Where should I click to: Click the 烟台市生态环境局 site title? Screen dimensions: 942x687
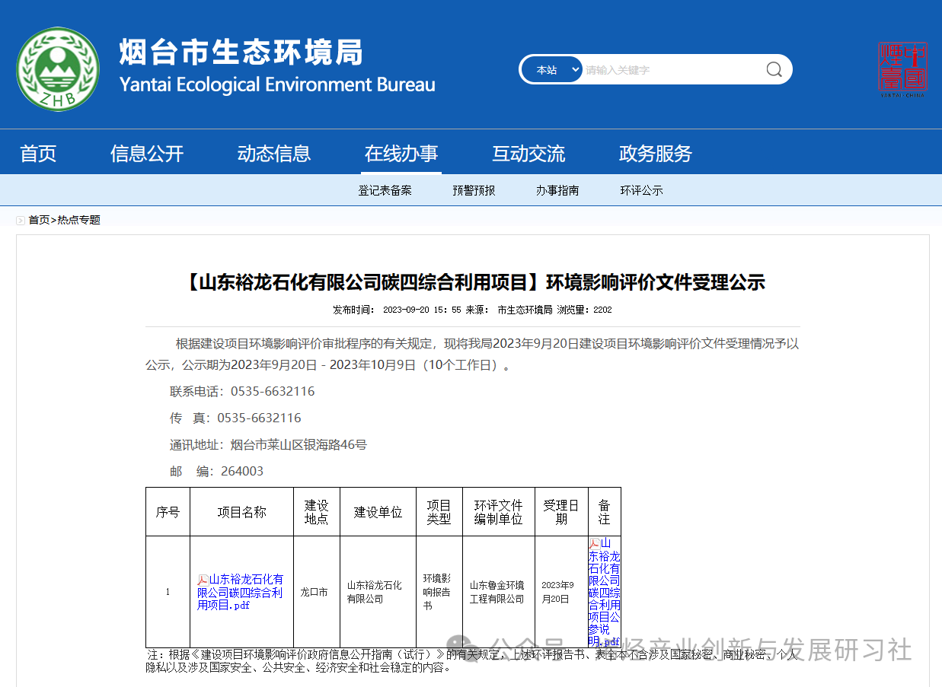(x=241, y=52)
